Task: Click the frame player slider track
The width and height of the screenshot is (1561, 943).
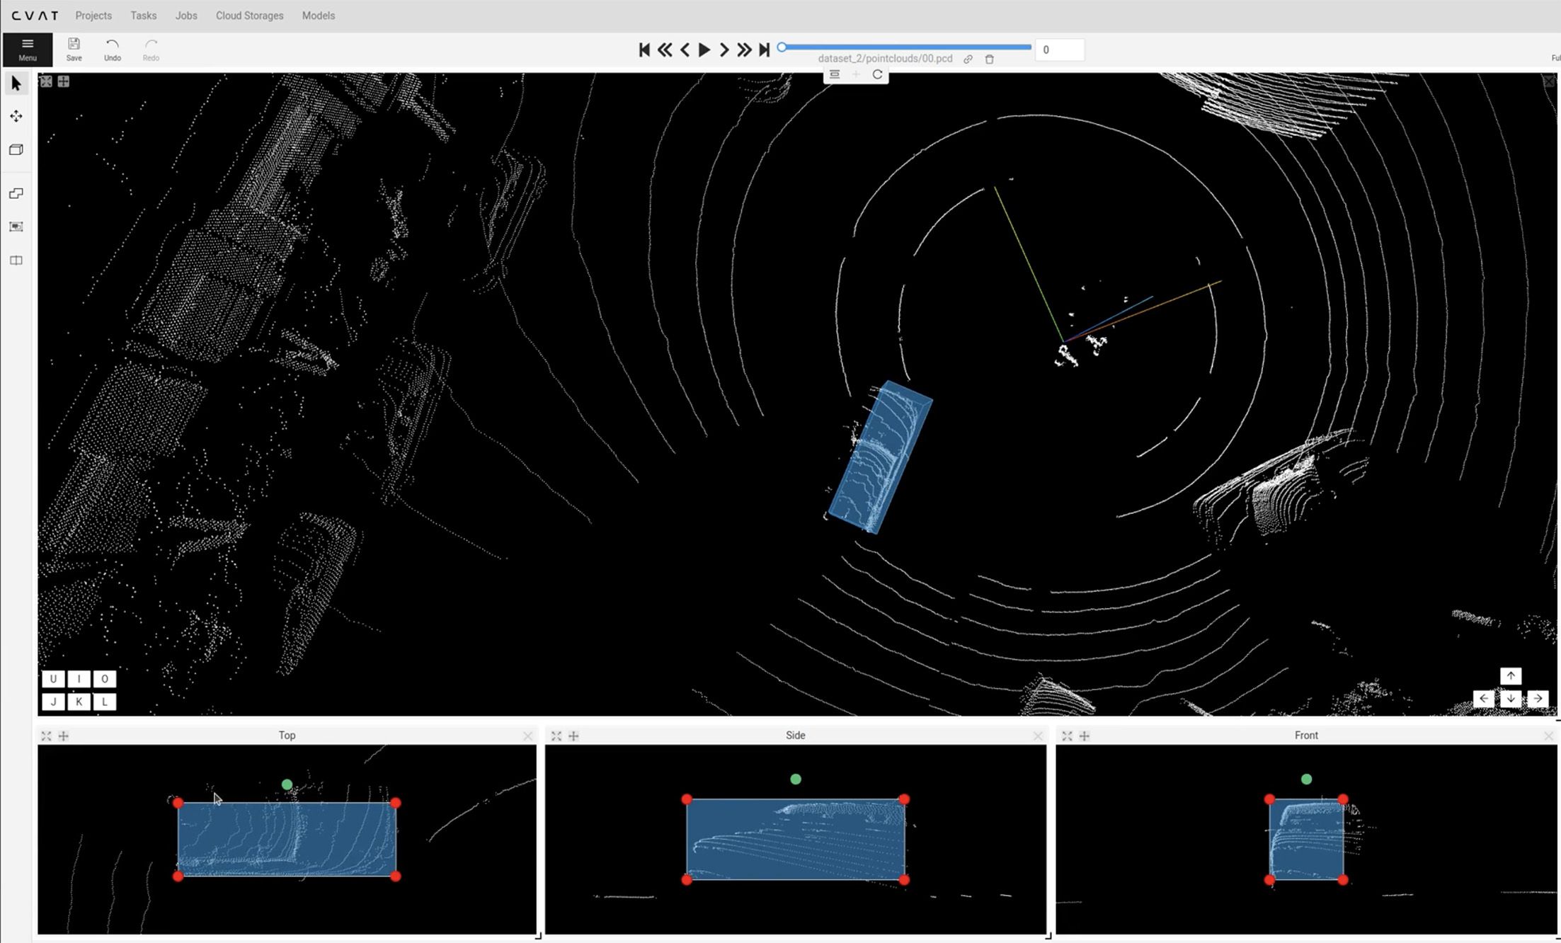Action: pos(906,47)
